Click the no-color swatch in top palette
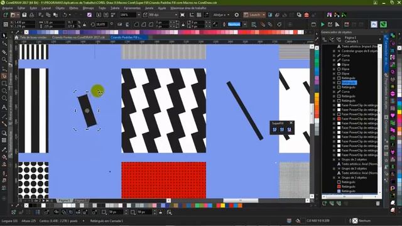The height and width of the screenshot is (226, 402). 26,32
